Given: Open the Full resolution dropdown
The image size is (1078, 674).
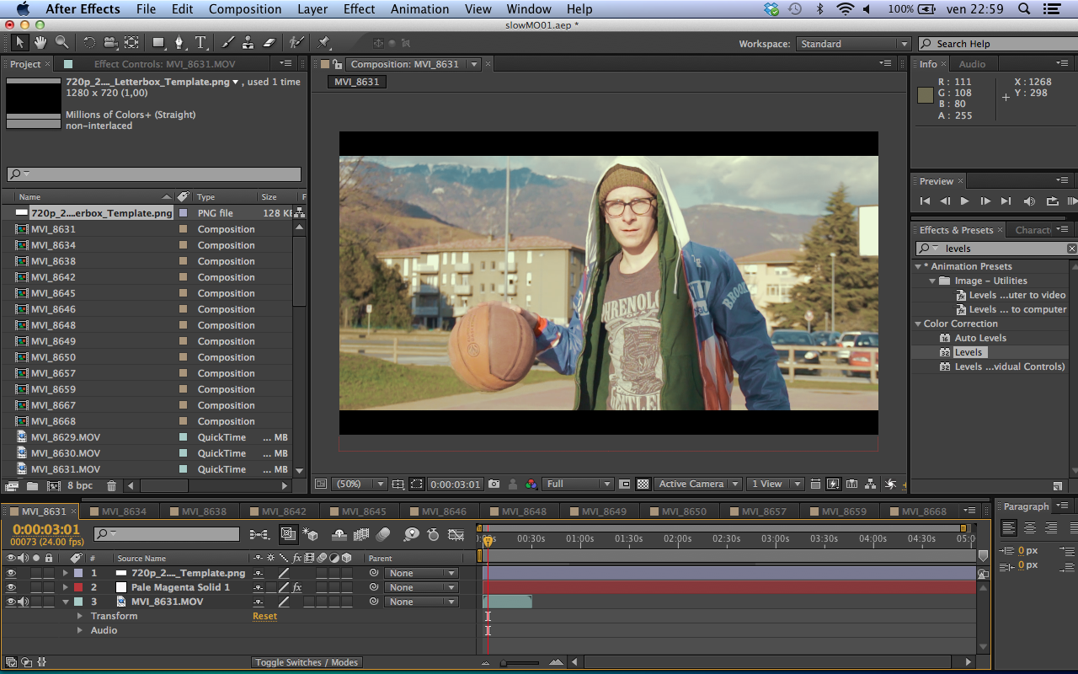Looking at the screenshot, I should [x=579, y=484].
